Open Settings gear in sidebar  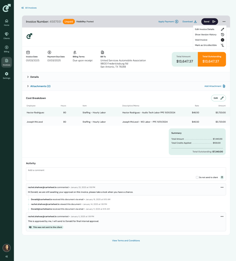pyautogui.click(x=6, y=75)
